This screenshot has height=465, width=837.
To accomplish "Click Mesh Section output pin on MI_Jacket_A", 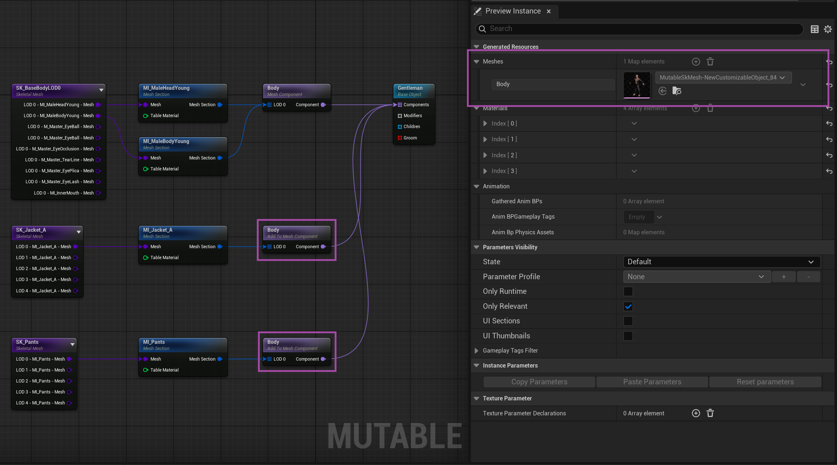I will (220, 247).
